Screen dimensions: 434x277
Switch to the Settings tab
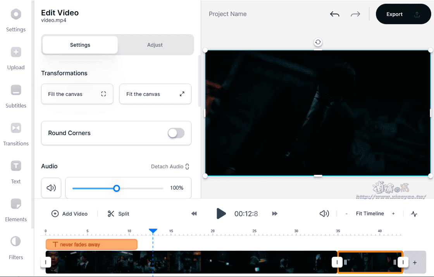click(x=79, y=44)
